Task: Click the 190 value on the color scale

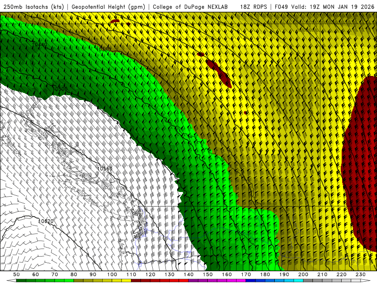Action: tap(284, 275)
